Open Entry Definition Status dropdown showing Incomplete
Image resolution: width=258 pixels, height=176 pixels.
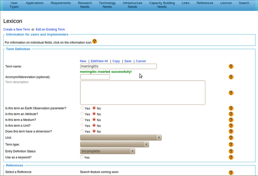click(107, 151)
